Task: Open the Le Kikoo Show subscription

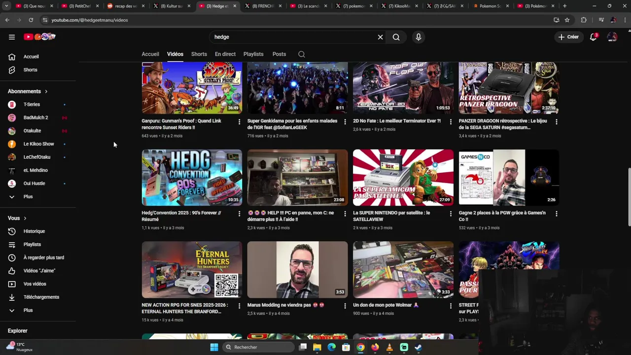Action: [38, 144]
